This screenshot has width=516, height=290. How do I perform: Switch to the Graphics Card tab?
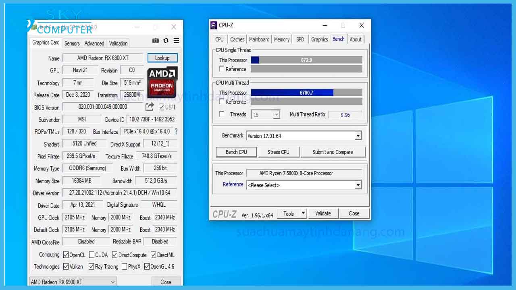46,43
